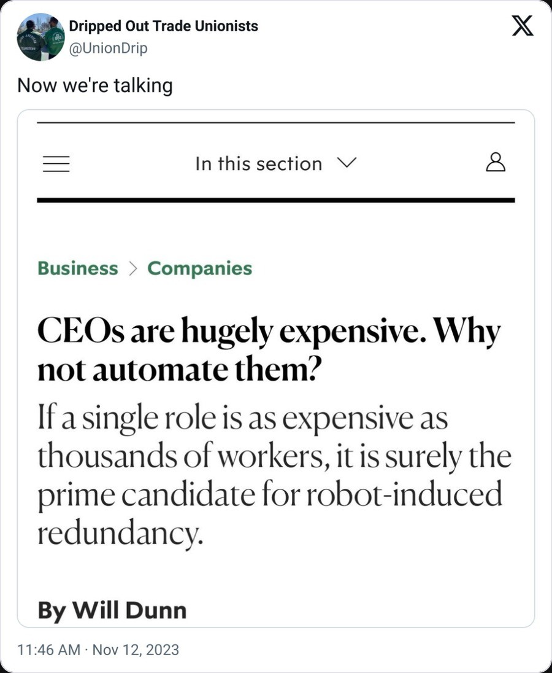Open the hamburger menu in article header
Viewport: 552px width, 673px height.
55,163
